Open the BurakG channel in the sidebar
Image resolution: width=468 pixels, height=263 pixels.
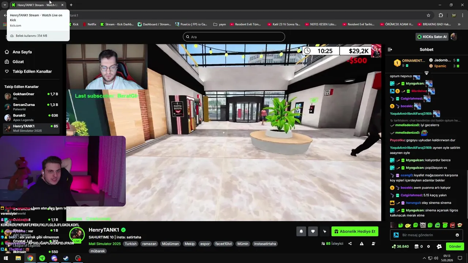(x=31, y=118)
